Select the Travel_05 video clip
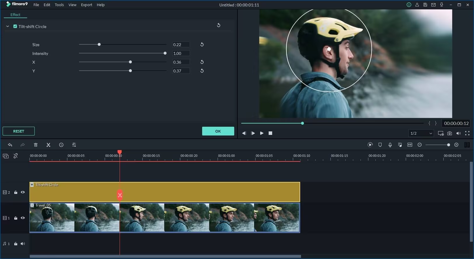The image size is (474, 259). click(x=165, y=218)
